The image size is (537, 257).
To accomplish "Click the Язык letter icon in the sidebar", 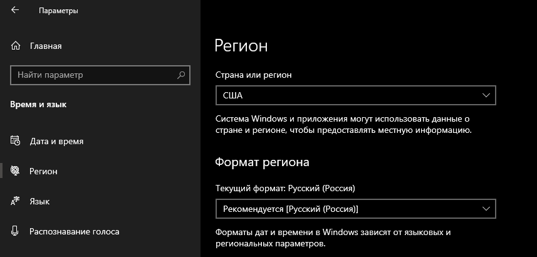I will click(16, 201).
